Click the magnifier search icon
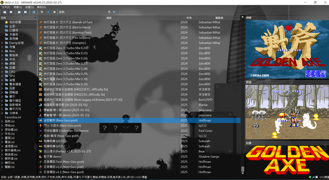329x180 pixels. point(109,12)
